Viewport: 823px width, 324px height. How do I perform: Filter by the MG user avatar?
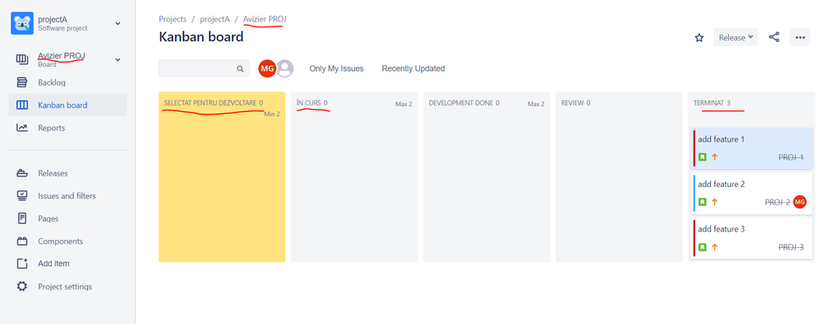point(267,68)
